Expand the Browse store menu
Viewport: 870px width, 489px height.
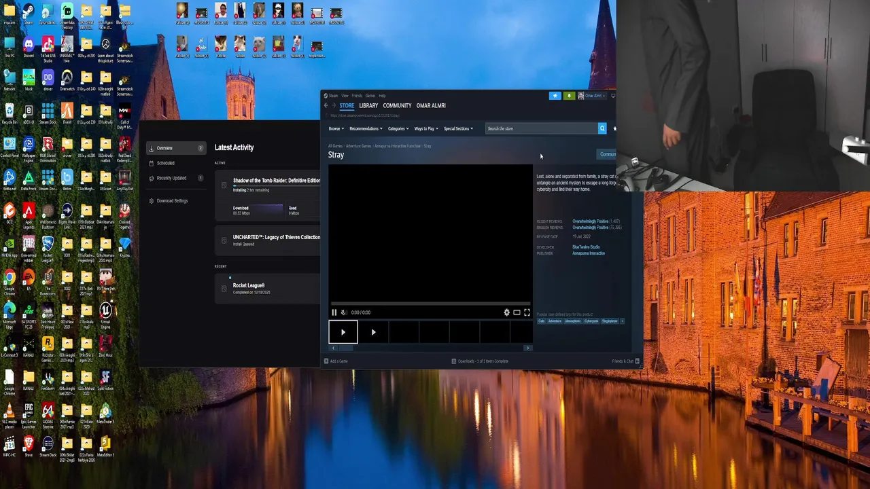(336, 128)
